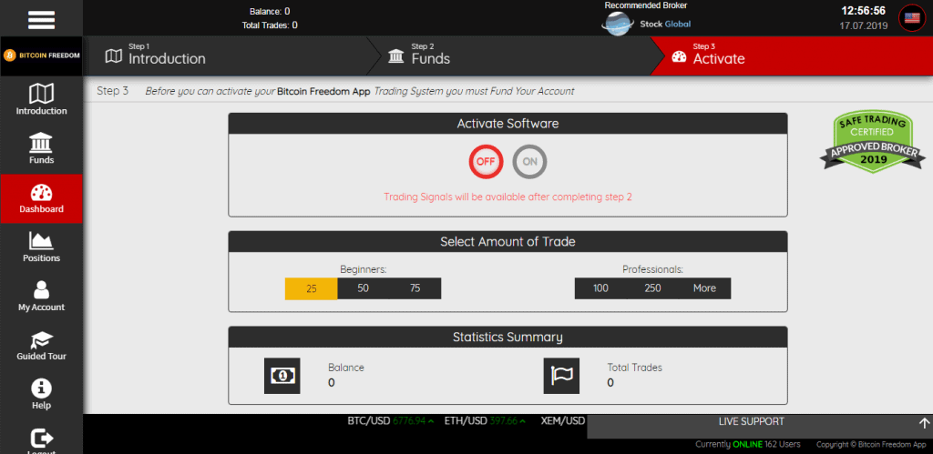The image size is (933, 454).
Task: Click the Beginners label
Action: coord(364,269)
